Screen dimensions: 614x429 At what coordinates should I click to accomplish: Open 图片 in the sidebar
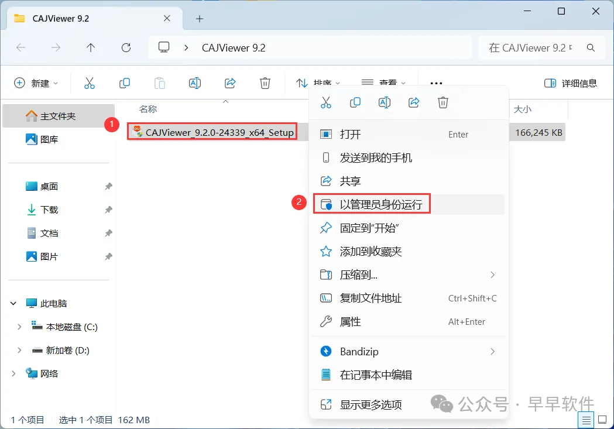tap(59, 257)
